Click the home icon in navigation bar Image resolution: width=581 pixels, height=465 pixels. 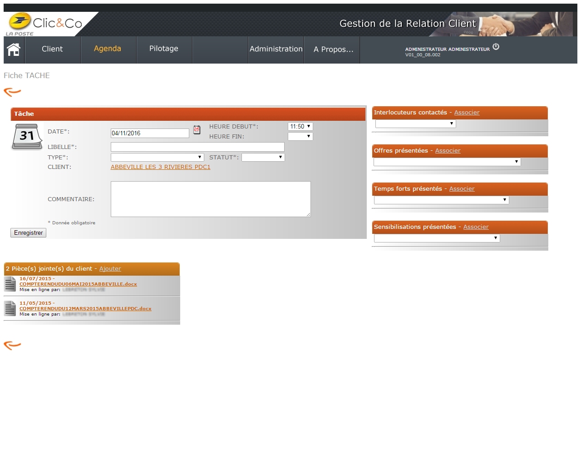[x=14, y=49]
